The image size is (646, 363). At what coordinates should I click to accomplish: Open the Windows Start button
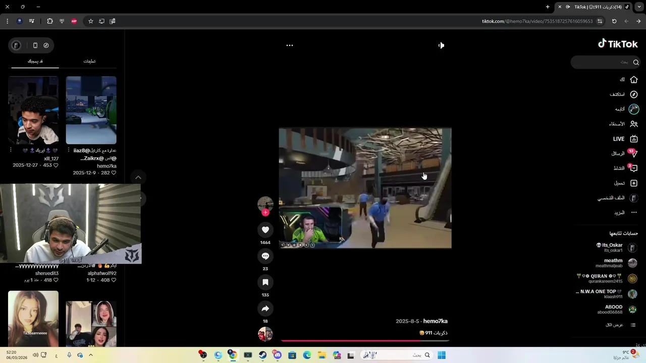[x=442, y=355]
